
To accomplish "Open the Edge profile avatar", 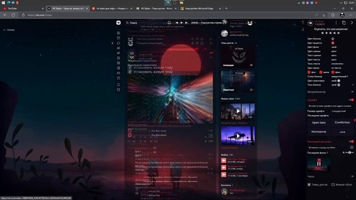I will 342,15.
